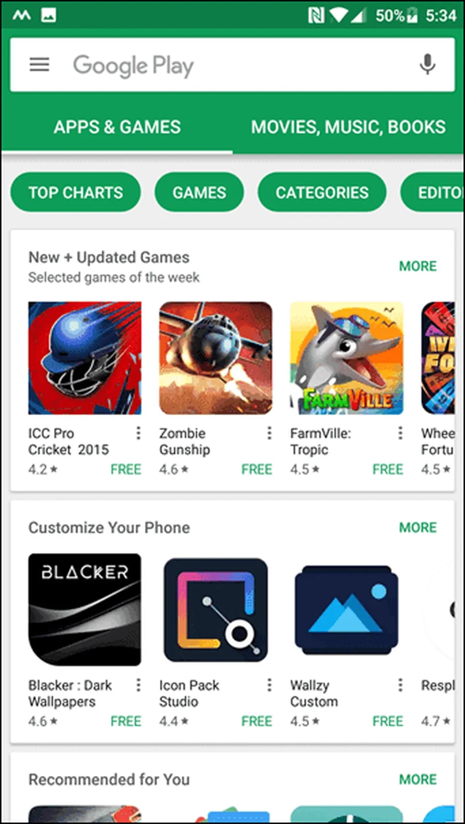This screenshot has width=465, height=824.
Task: Switch to Movies, Music, Books tab
Action: (348, 127)
